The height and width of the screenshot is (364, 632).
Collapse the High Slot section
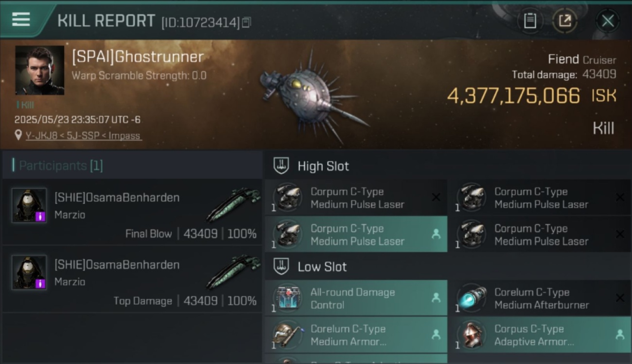(281, 166)
